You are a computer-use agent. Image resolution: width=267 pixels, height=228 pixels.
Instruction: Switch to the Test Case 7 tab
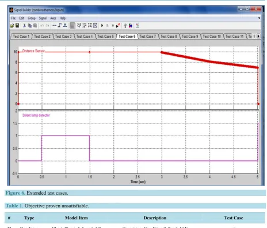coord(148,36)
